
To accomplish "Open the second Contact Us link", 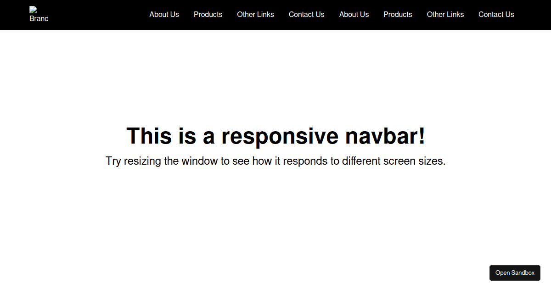I will pyautogui.click(x=496, y=14).
